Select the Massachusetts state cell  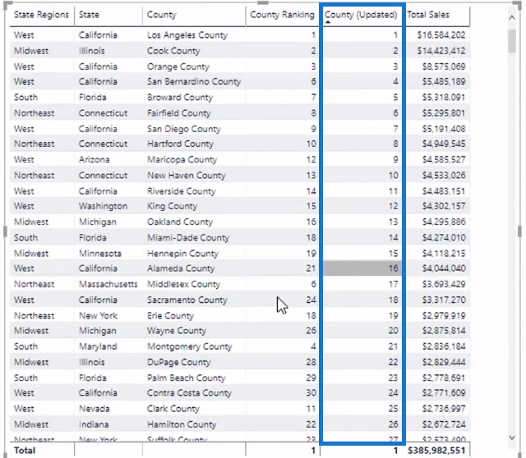pyautogui.click(x=108, y=284)
